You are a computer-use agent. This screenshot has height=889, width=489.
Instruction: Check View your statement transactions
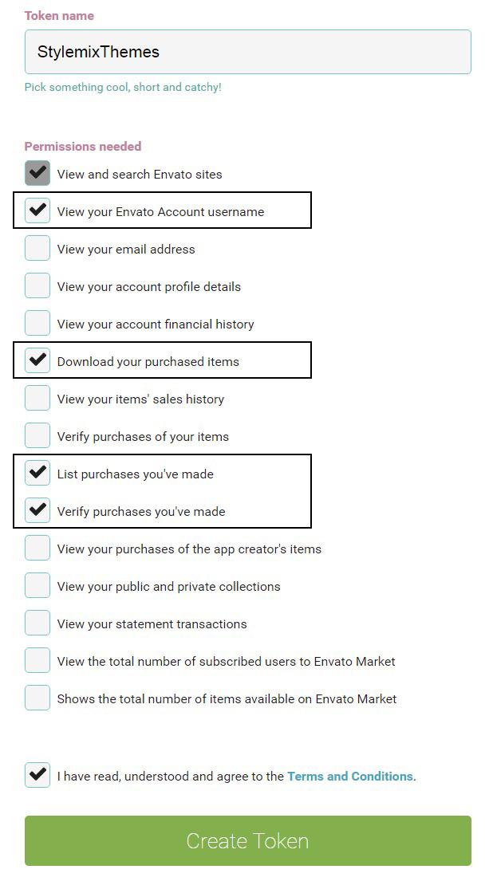click(37, 623)
